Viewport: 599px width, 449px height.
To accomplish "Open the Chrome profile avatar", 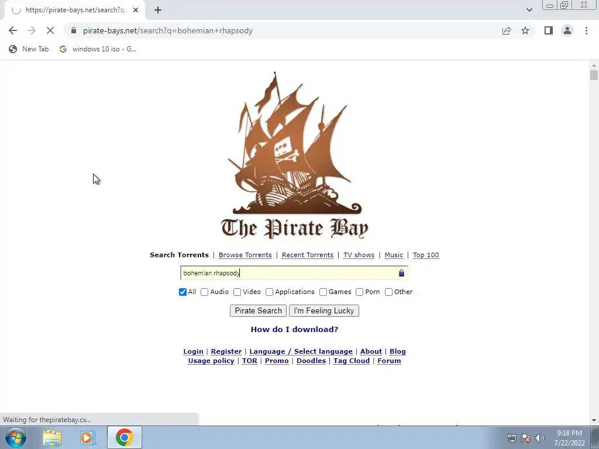I will coord(567,30).
